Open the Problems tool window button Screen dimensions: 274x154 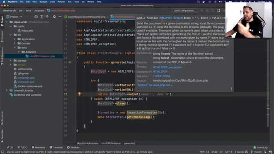[x=38, y=148]
